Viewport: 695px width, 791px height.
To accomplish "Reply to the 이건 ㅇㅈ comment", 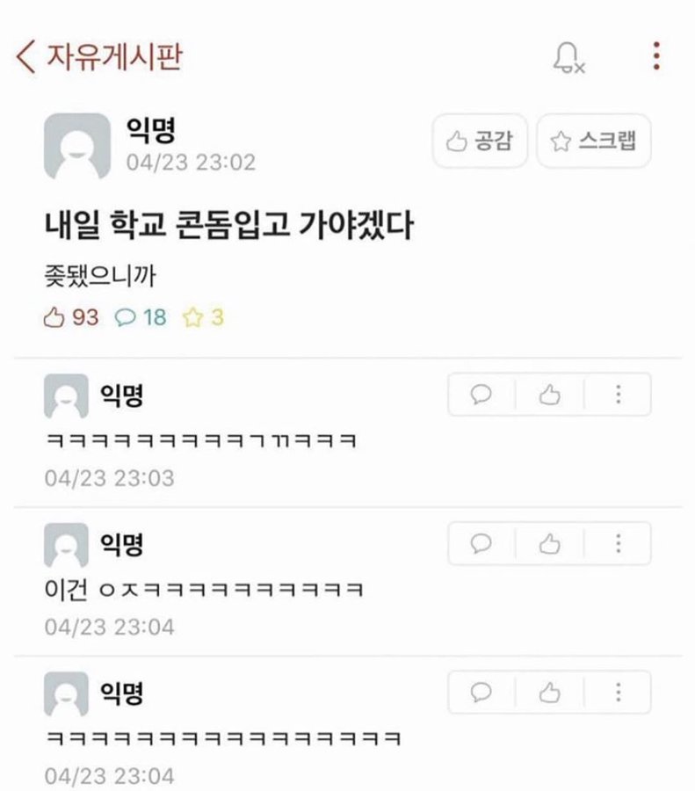I will click(481, 543).
